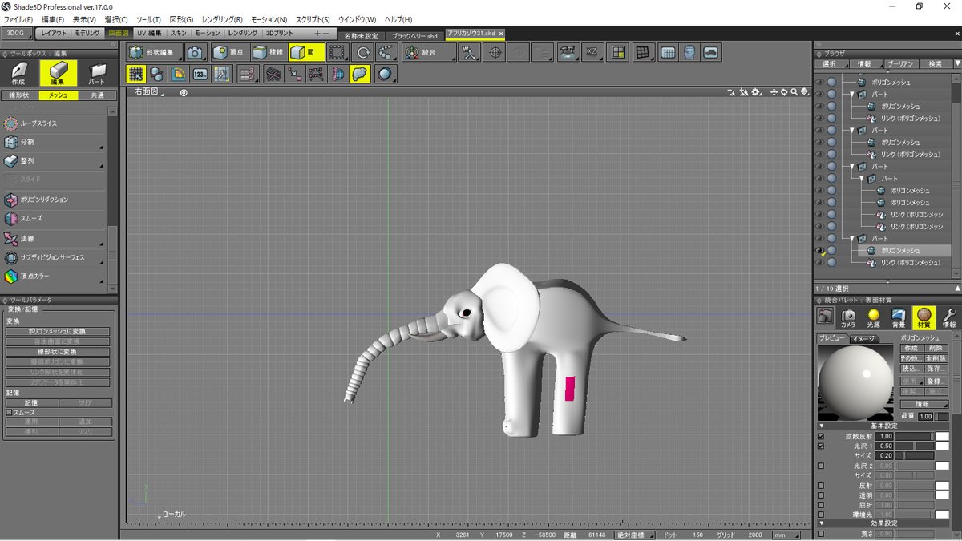Switch to the イメージ tab in material panel

coord(864,339)
